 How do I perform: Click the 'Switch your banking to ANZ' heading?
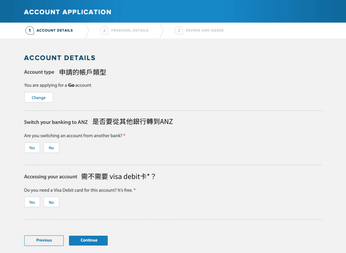[56, 122]
